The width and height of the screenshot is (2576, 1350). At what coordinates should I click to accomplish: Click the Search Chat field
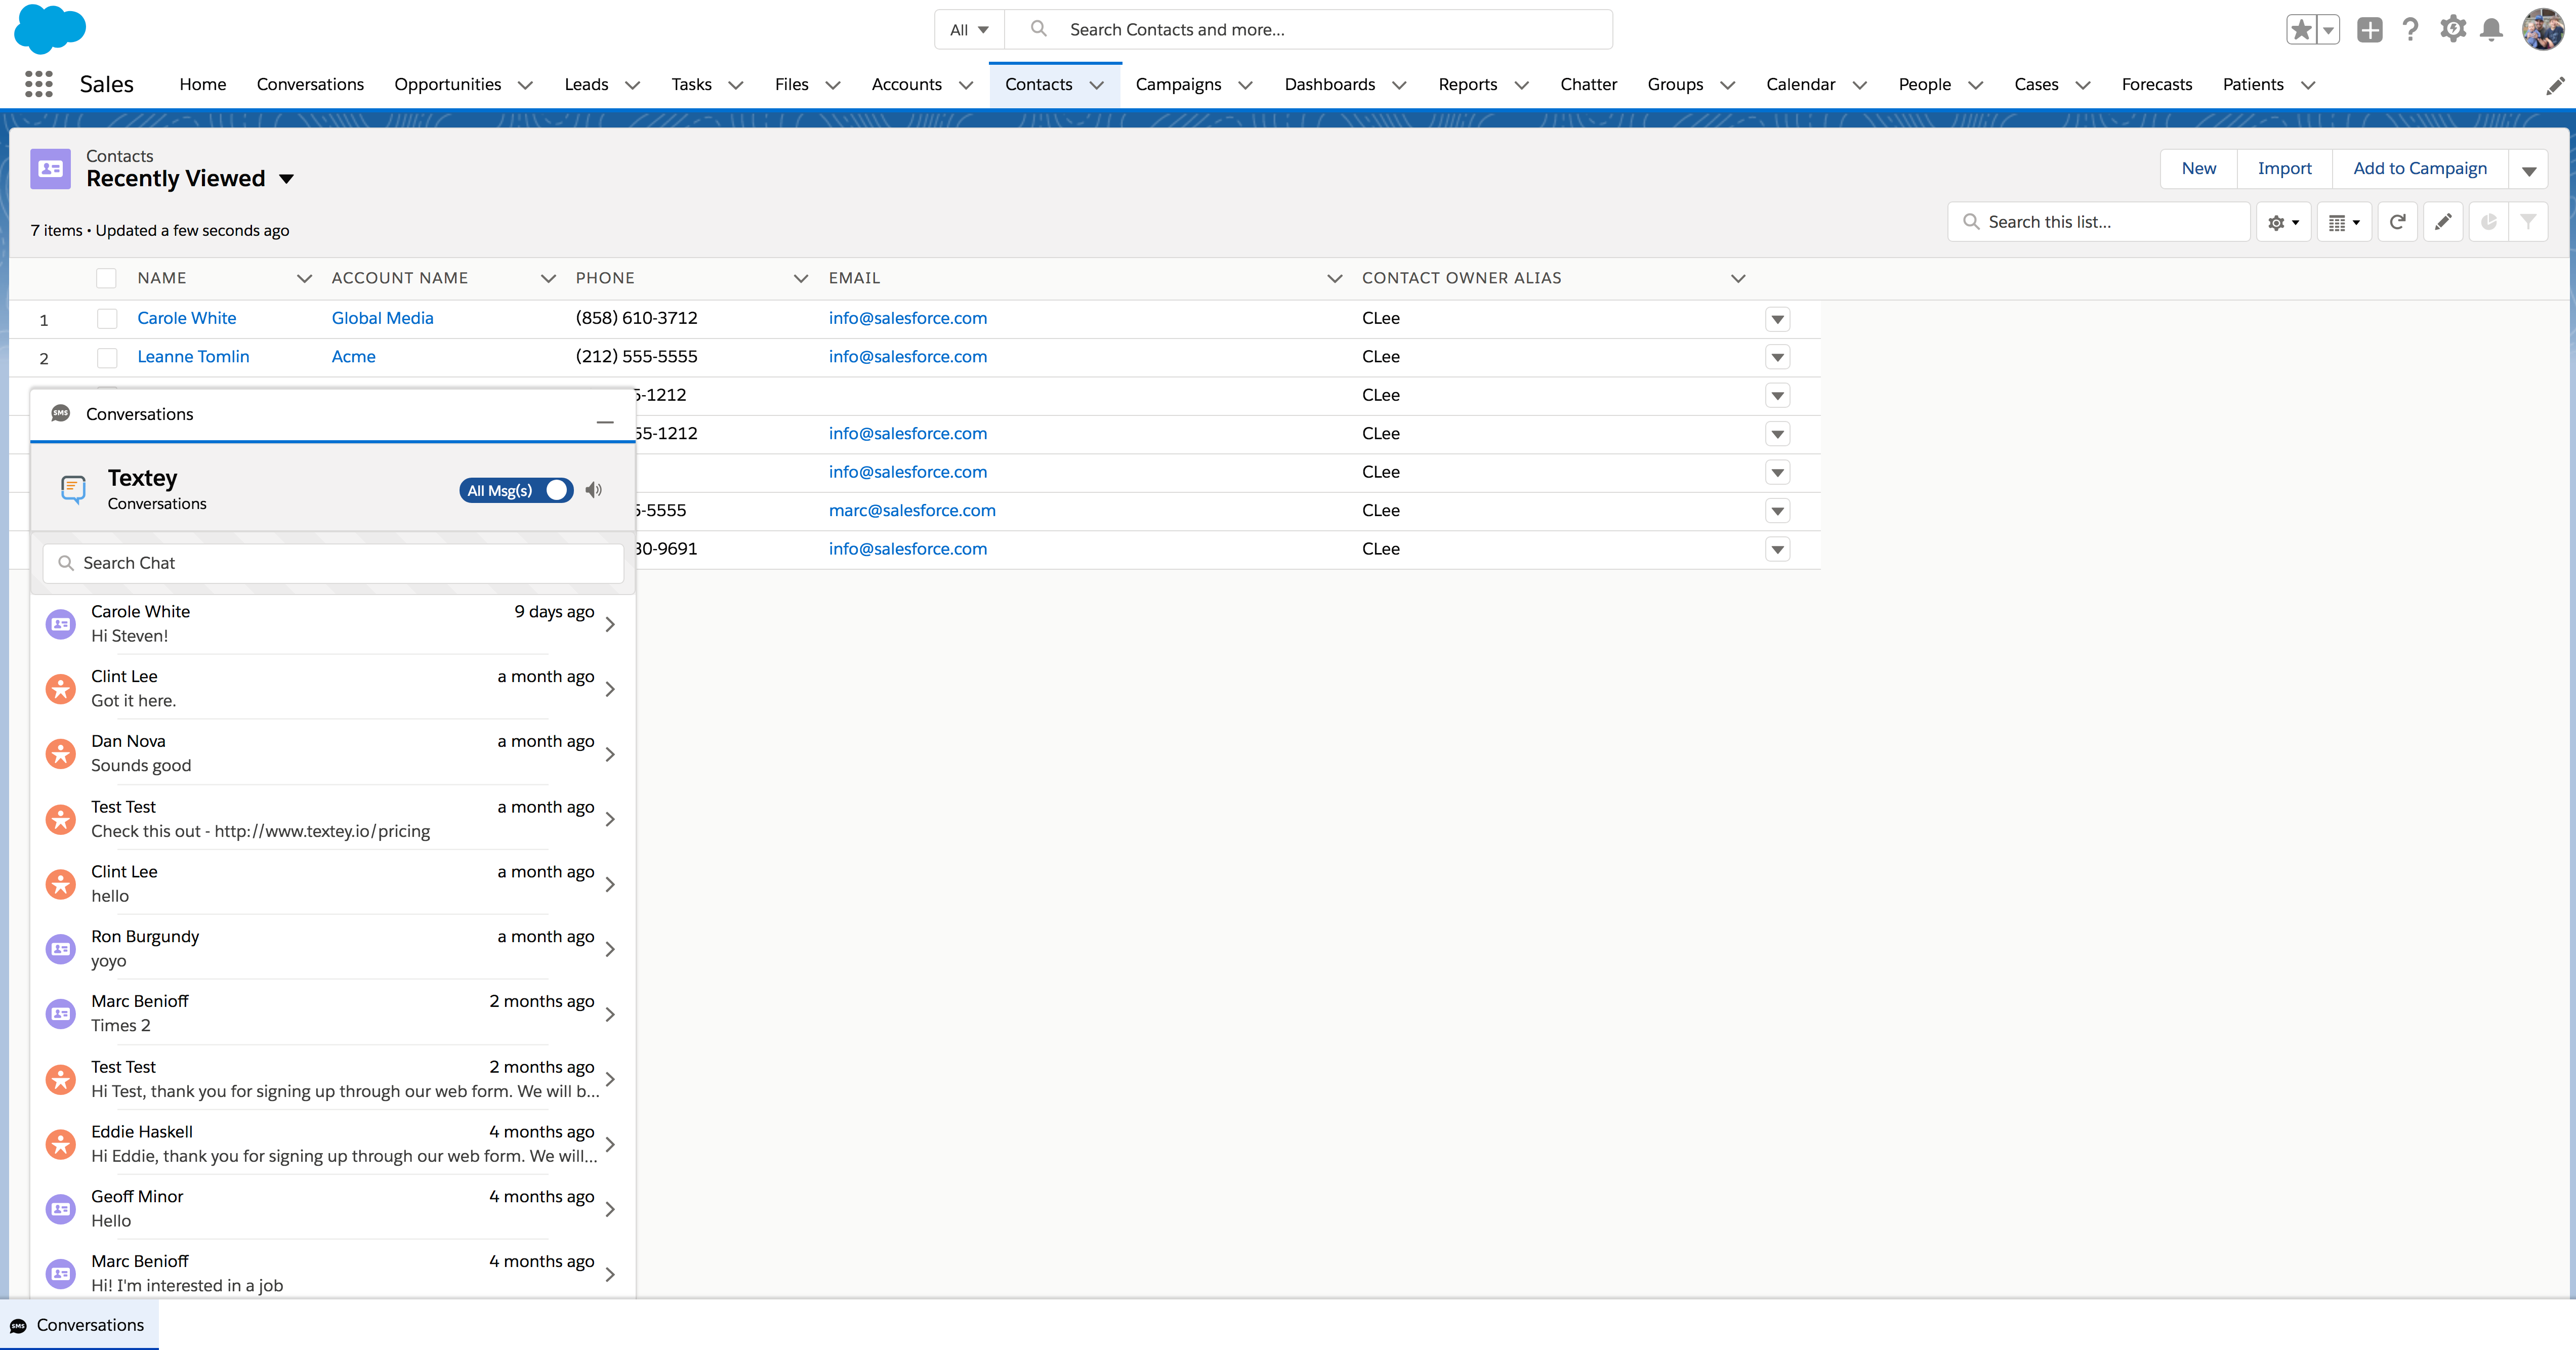click(333, 563)
